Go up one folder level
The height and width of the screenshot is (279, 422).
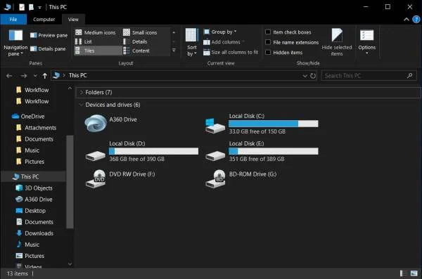[x=45, y=76]
